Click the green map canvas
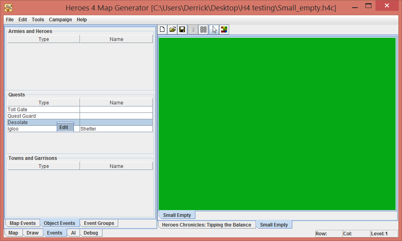Viewport: 402px width, 241px height. tap(277, 124)
